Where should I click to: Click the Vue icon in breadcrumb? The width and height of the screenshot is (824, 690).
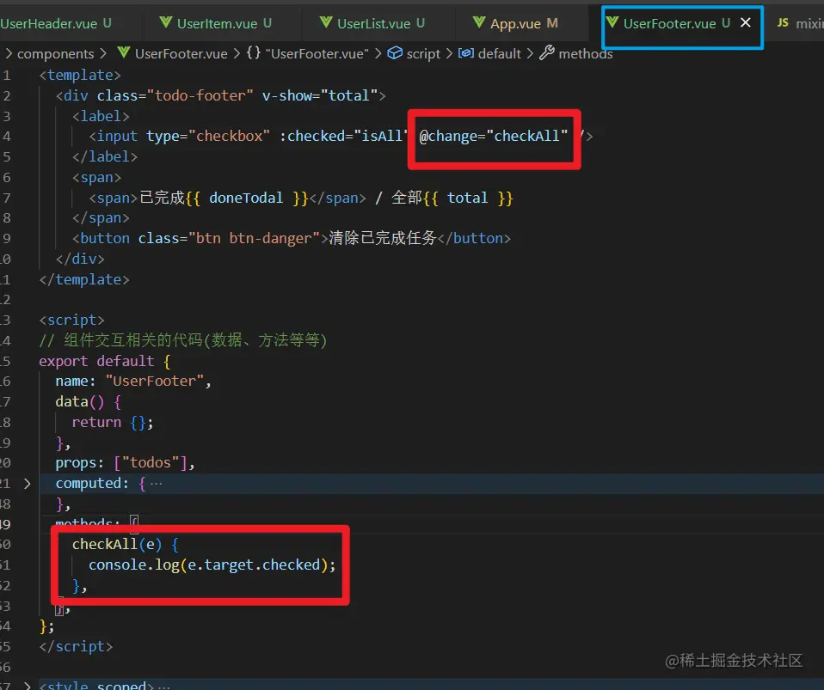(x=124, y=53)
